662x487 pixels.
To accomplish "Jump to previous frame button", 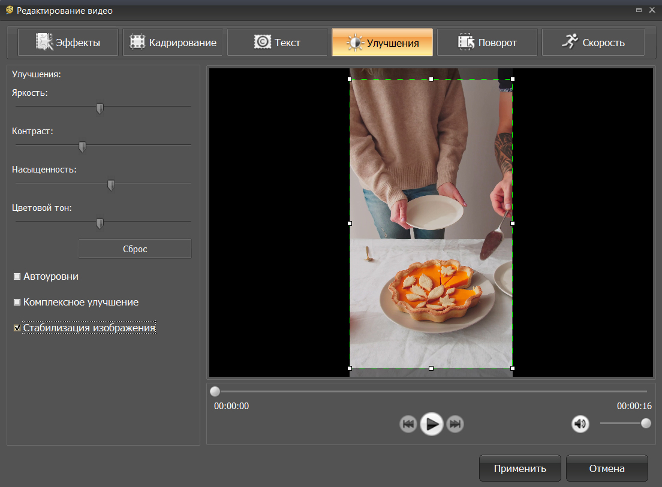I will pos(408,424).
